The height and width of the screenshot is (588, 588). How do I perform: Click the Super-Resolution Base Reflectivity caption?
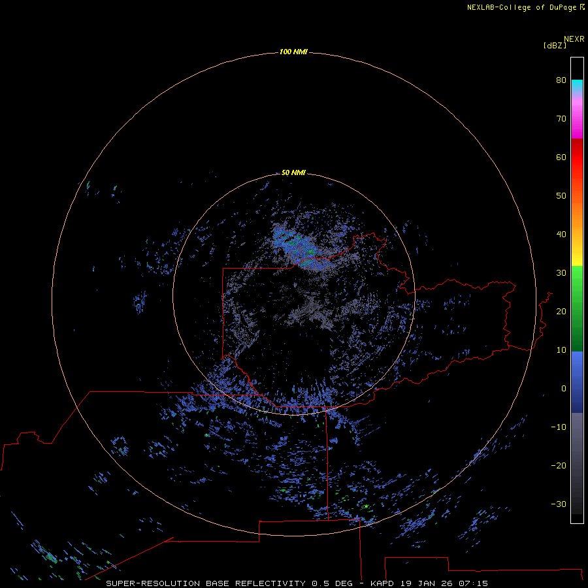[297, 583]
